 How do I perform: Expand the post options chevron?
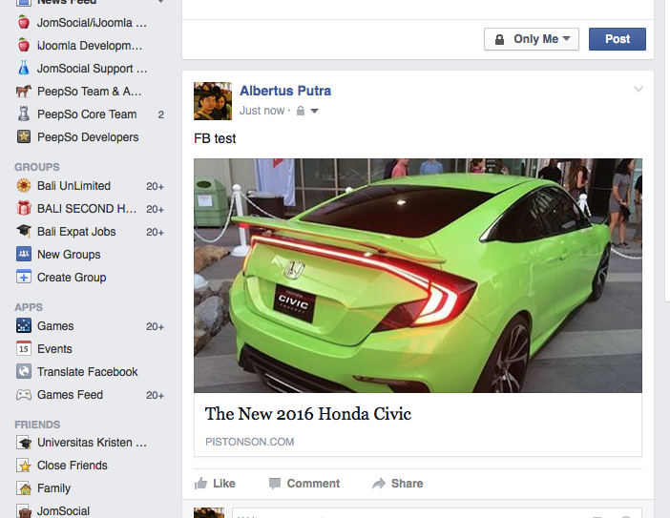pos(639,90)
